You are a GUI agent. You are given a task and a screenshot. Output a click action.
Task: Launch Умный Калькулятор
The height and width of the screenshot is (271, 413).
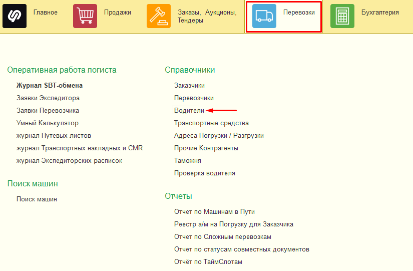[48, 123]
